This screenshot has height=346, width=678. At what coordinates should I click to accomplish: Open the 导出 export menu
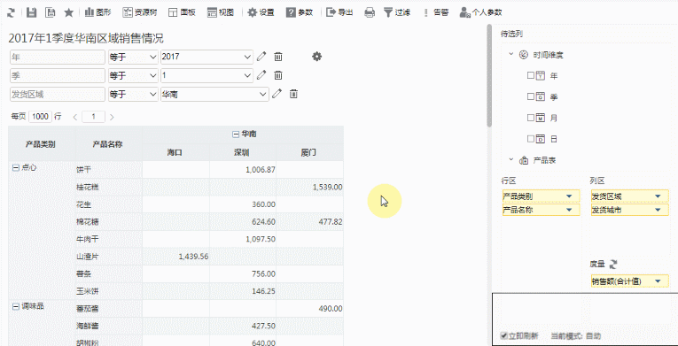coord(339,12)
